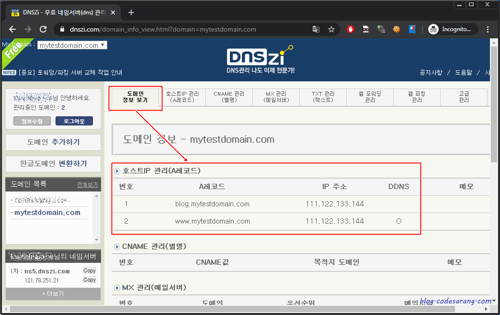
Task: Click the DNSZi tab favicon
Action: (15, 12)
